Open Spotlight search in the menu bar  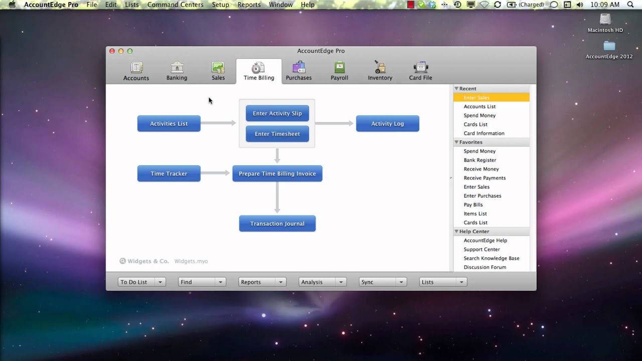(630, 5)
